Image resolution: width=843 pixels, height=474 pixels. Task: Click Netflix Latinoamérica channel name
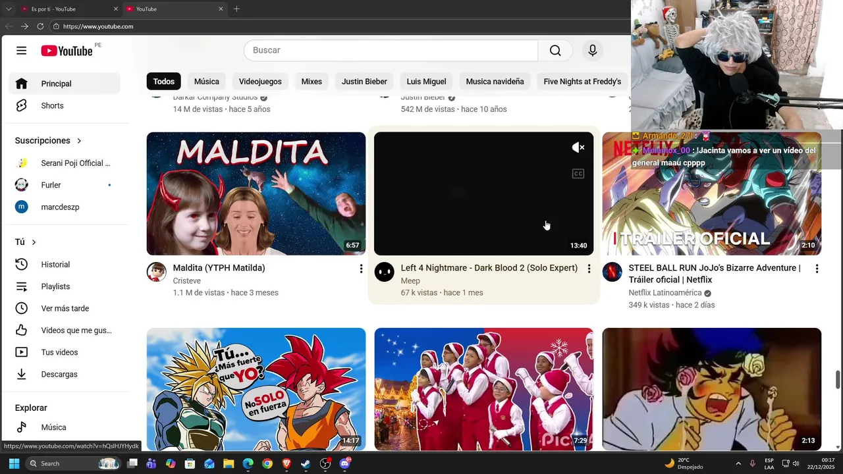(x=665, y=293)
